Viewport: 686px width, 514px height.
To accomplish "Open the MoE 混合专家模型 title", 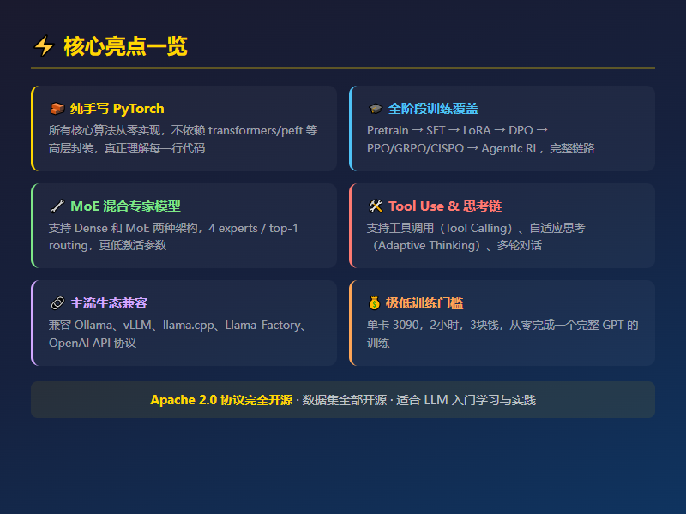I will pos(125,206).
